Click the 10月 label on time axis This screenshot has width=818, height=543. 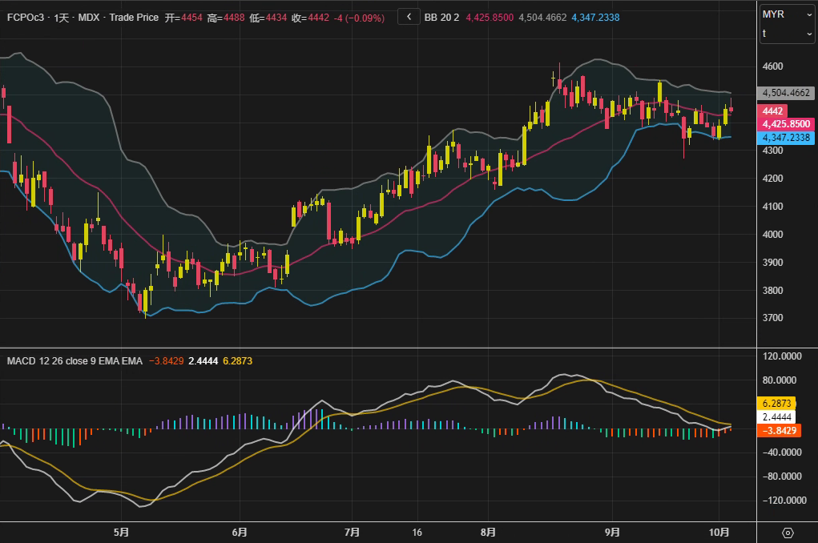click(x=719, y=532)
